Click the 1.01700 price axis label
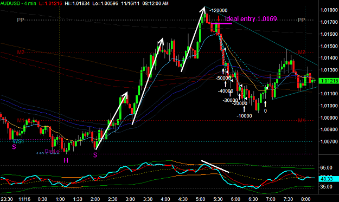Screen dimensions: 339x202 (329, 22)
